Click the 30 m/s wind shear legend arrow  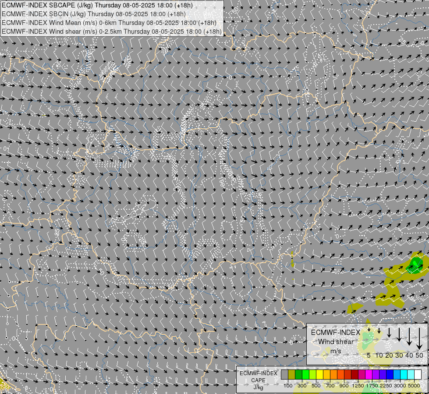click(x=399, y=334)
